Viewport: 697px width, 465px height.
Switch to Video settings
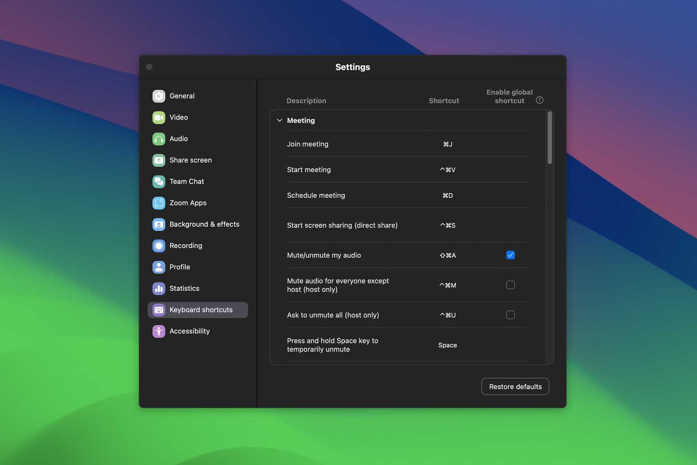point(198,118)
